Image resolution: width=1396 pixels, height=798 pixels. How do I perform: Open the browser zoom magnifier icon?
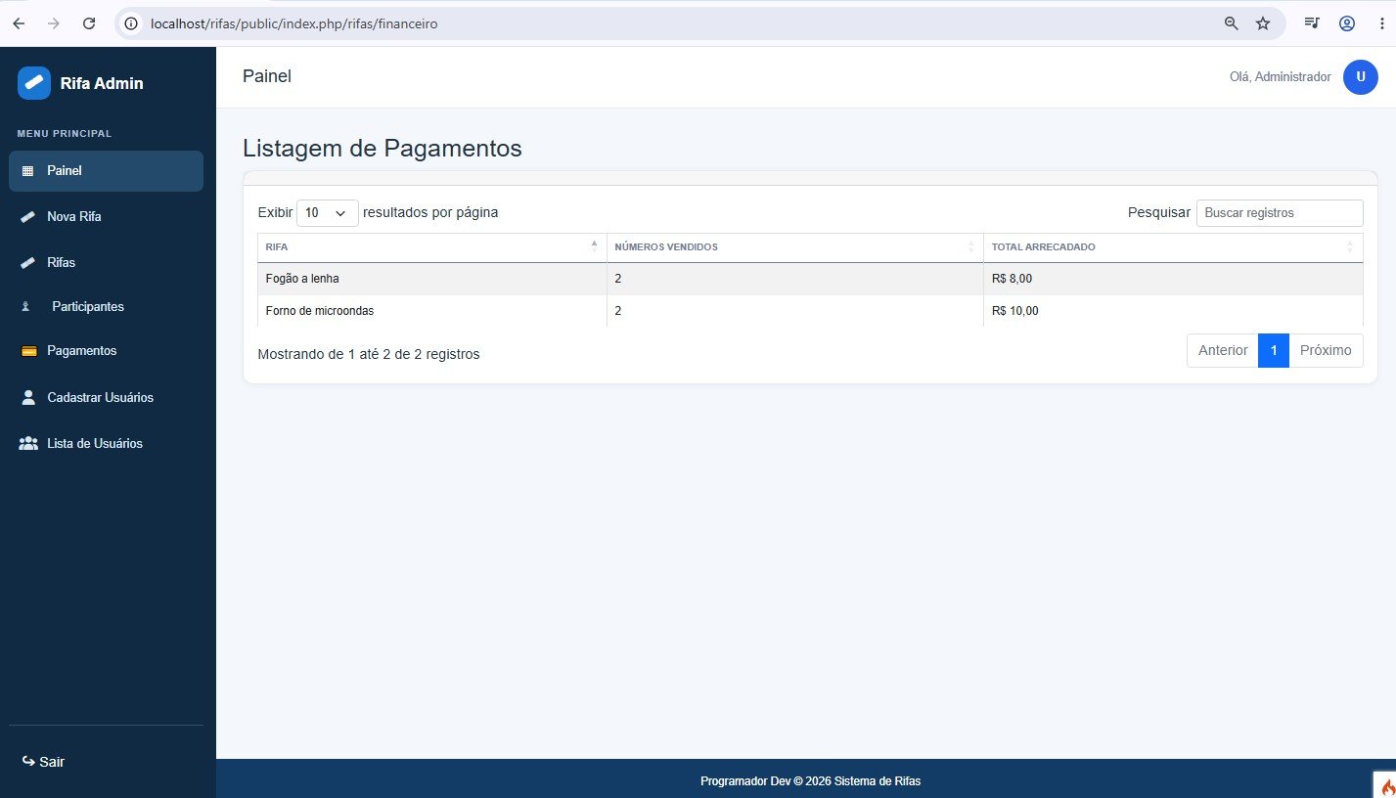point(1232,23)
